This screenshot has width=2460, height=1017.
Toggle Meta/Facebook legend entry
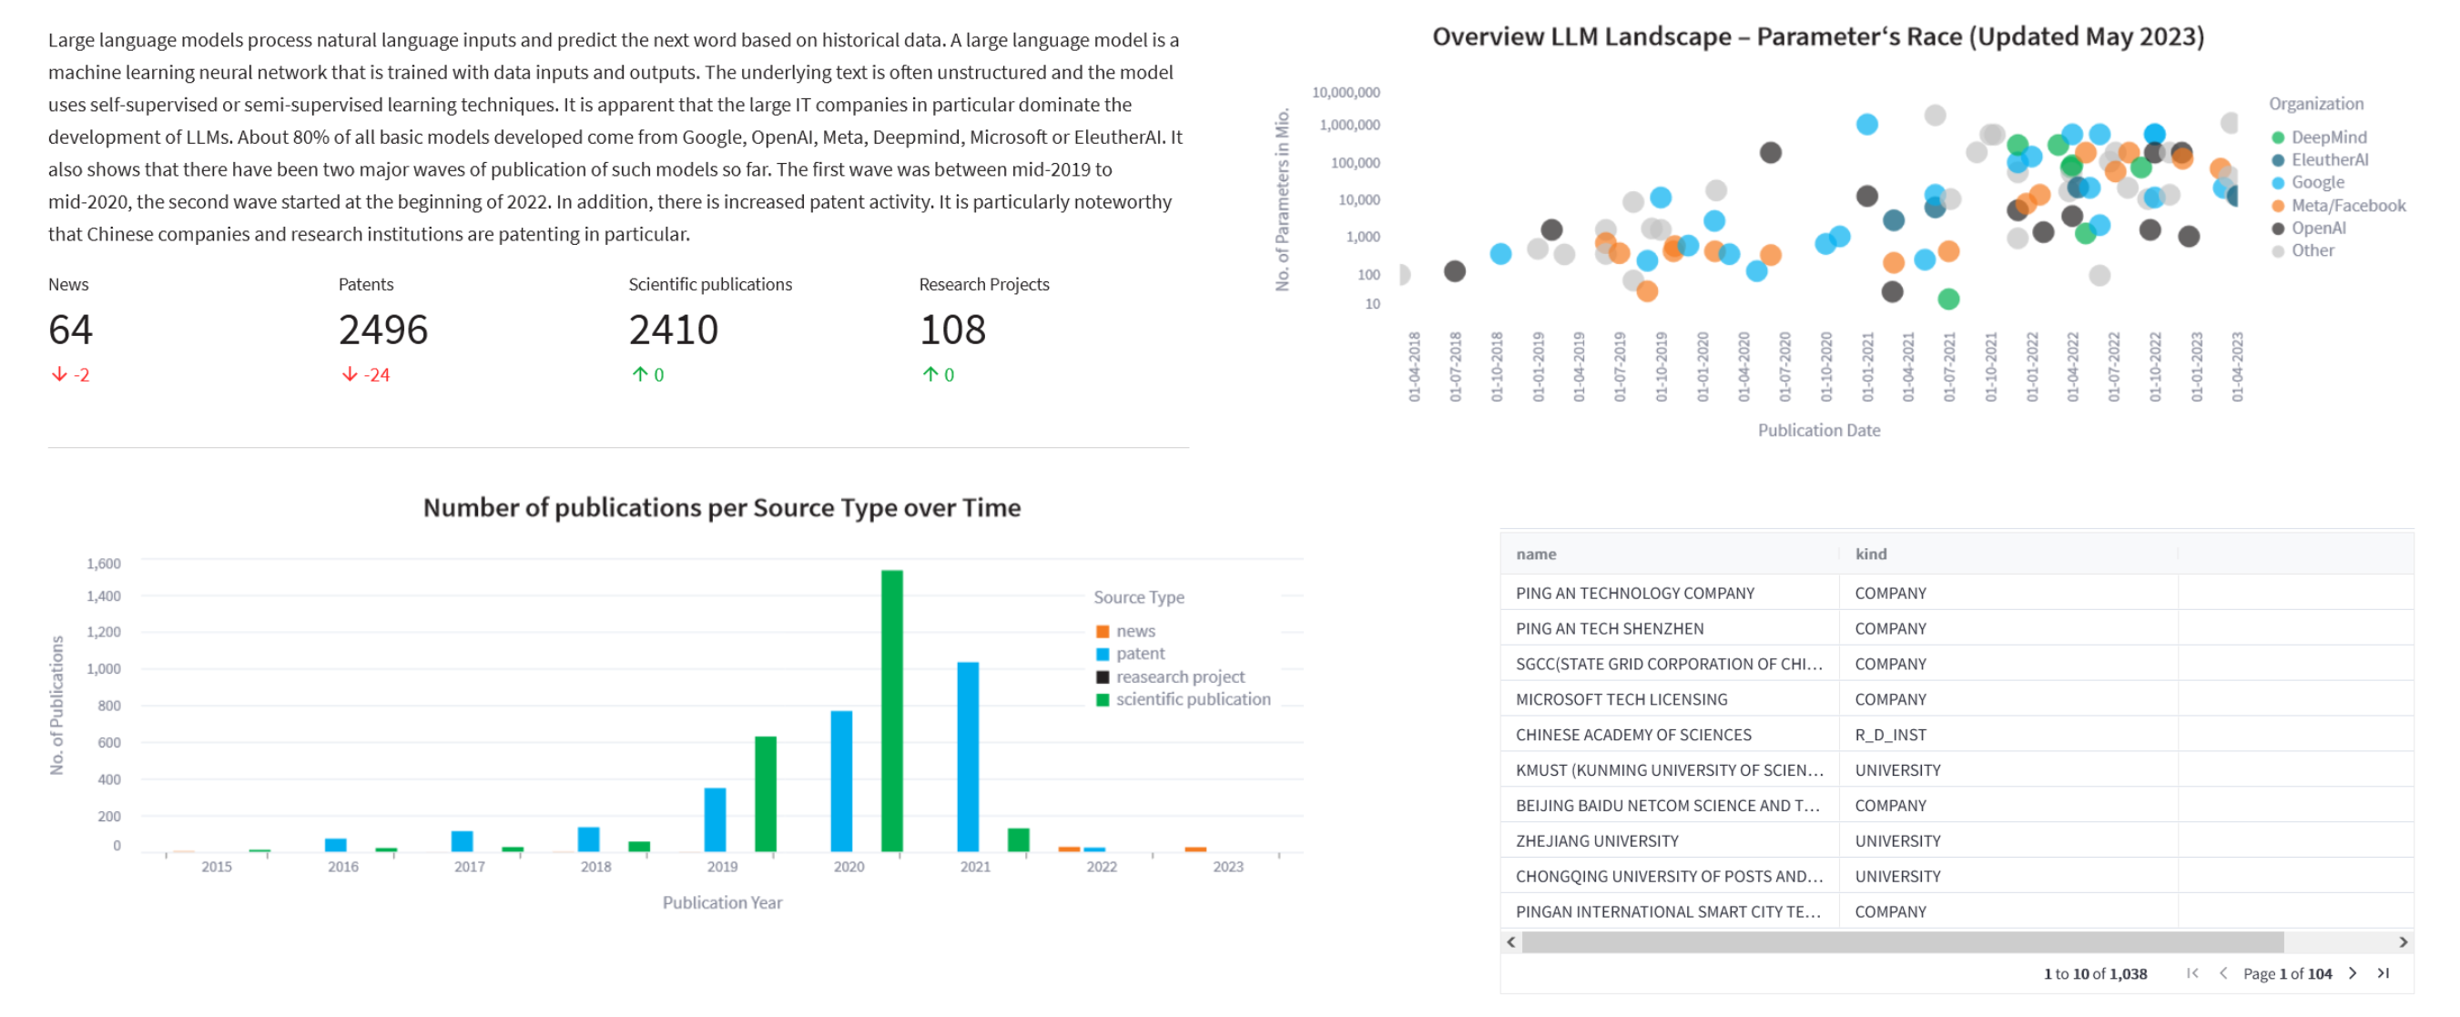[2338, 205]
